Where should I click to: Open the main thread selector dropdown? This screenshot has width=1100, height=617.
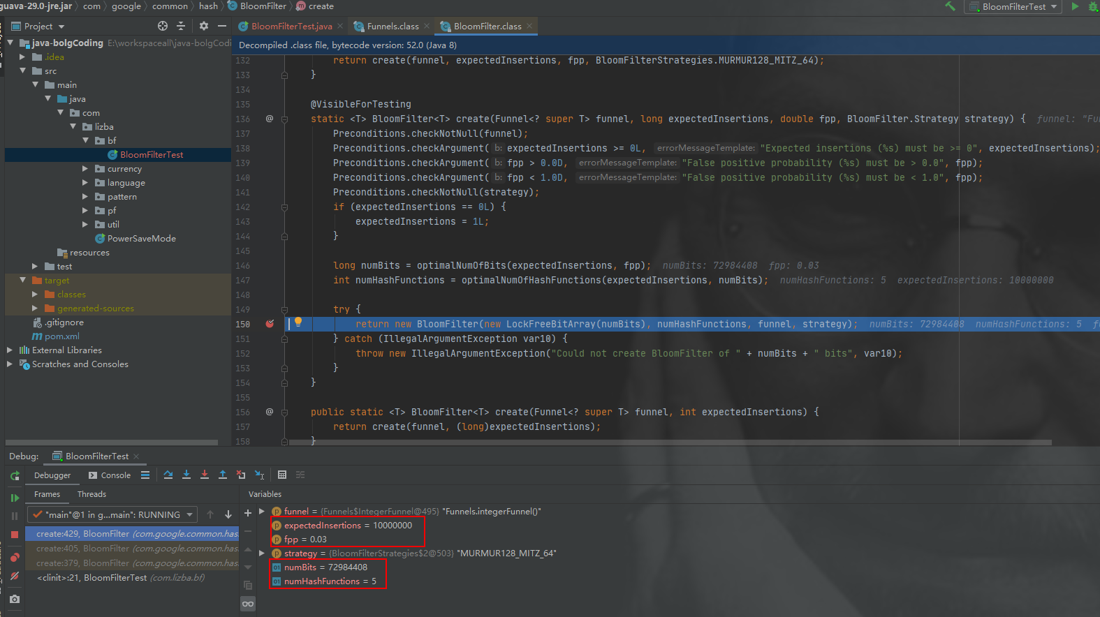[112, 514]
